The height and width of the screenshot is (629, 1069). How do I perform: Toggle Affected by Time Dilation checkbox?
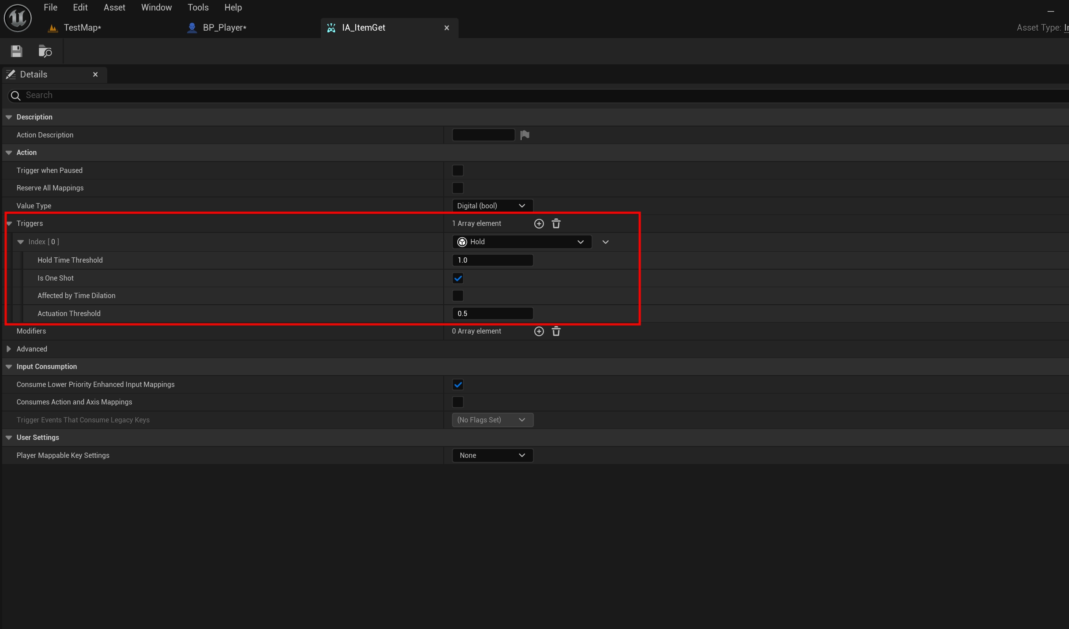[458, 296]
